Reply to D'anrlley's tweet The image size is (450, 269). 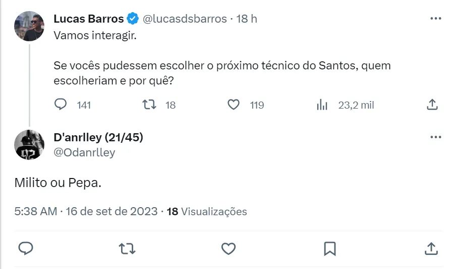click(26, 248)
